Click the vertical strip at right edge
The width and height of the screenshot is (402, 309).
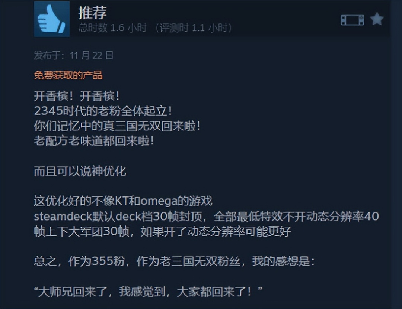pyautogui.click(x=397, y=154)
